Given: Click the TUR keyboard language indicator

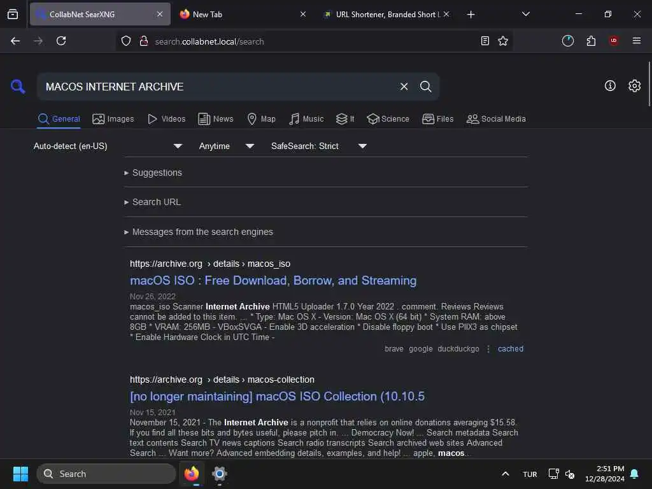Looking at the screenshot, I should click(530, 474).
